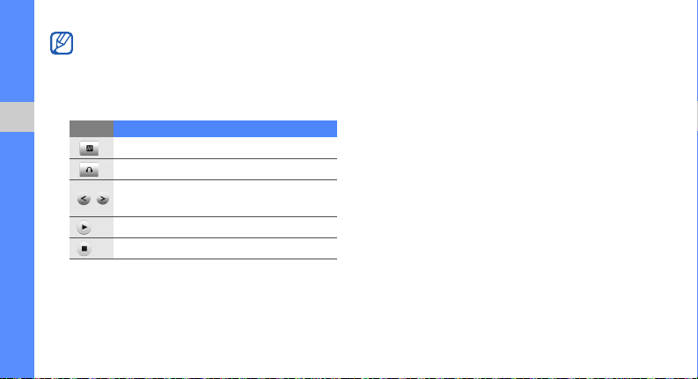The height and width of the screenshot is (379, 698).
Task: Click the thin scrollbar at right edge
Action: click(x=696, y=189)
